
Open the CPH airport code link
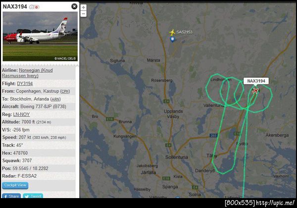(65, 91)
